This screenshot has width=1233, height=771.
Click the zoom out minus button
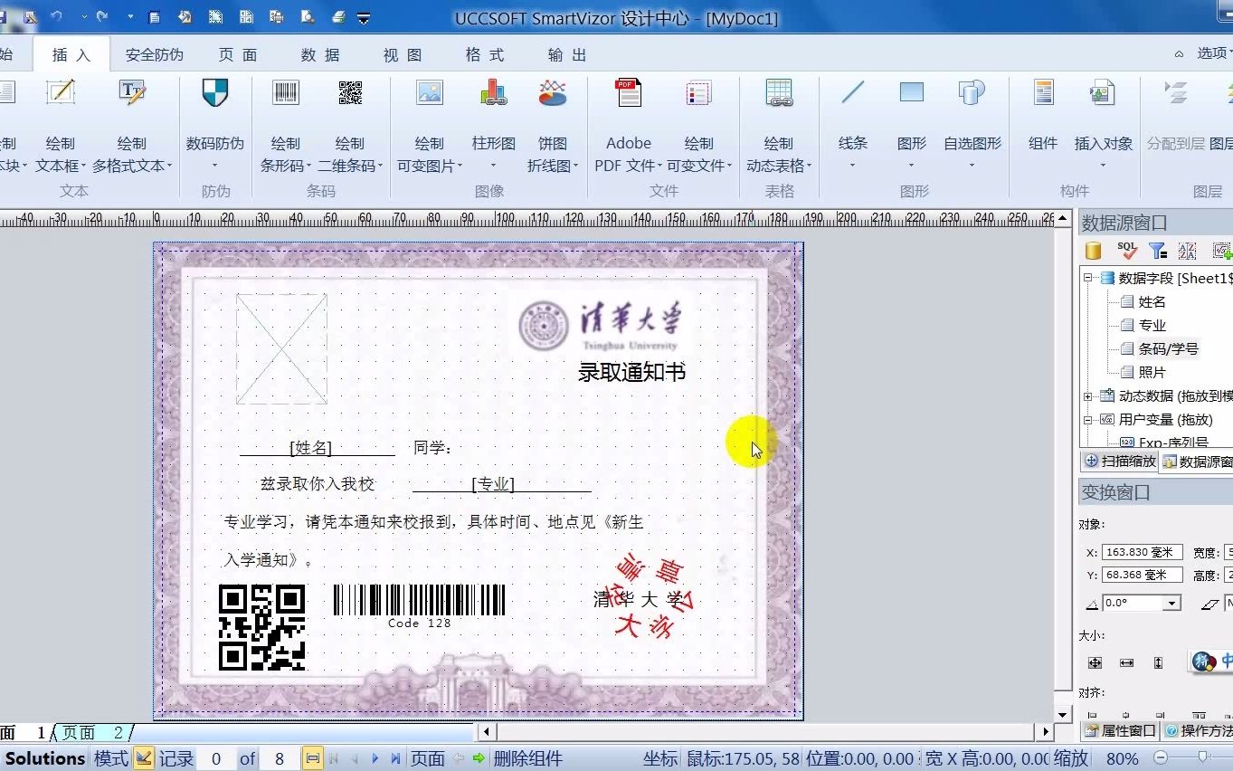tap(1161, 757)
